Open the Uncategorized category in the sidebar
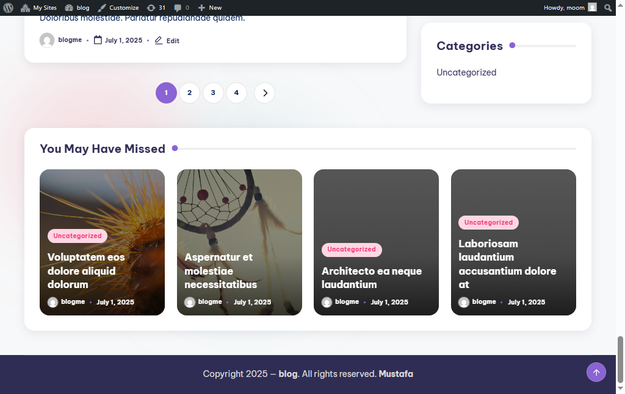 (x=466, y=72)
